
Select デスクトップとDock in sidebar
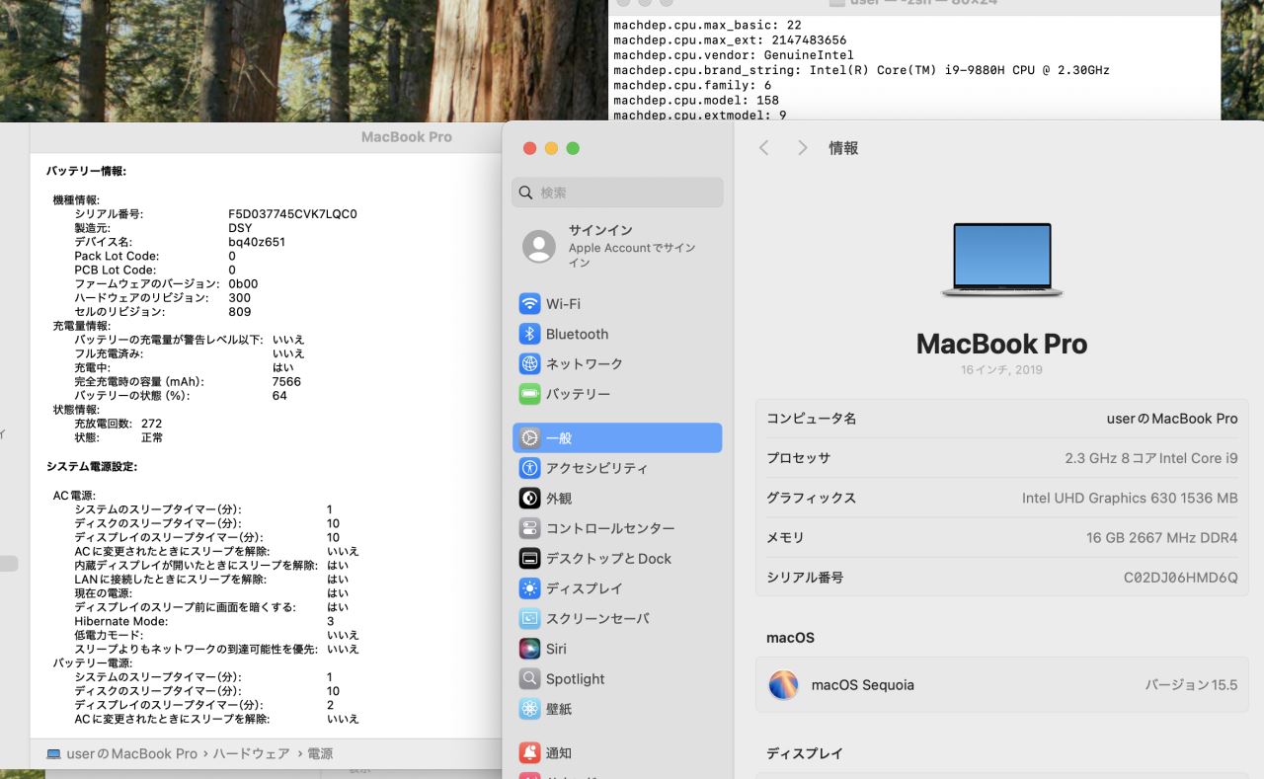pos(607,558)
